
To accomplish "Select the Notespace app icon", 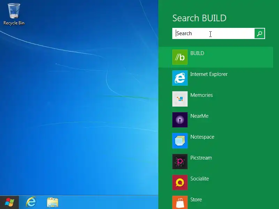I will click(180, 141).
